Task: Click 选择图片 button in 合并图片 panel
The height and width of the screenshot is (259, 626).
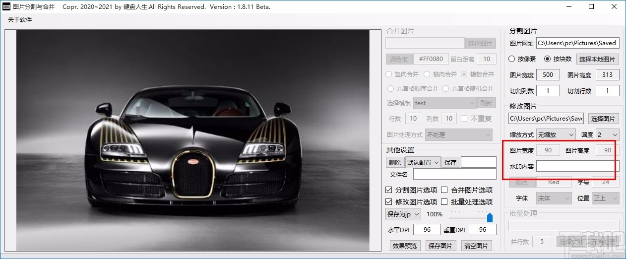Action: point(481,43)
